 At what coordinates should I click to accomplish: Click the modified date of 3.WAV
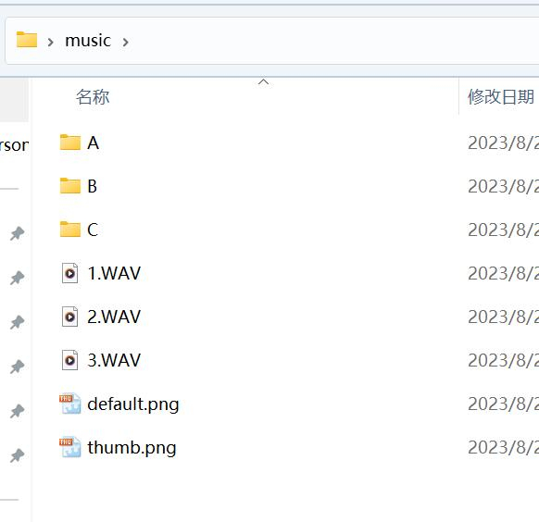click(x=503, y=360)
